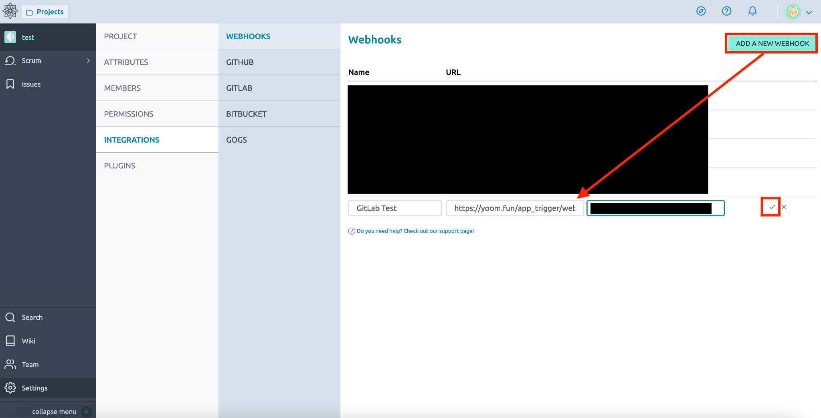Screen dimensions: 821x418
Task: Open the Projects button in header
Action: [45, 12]
